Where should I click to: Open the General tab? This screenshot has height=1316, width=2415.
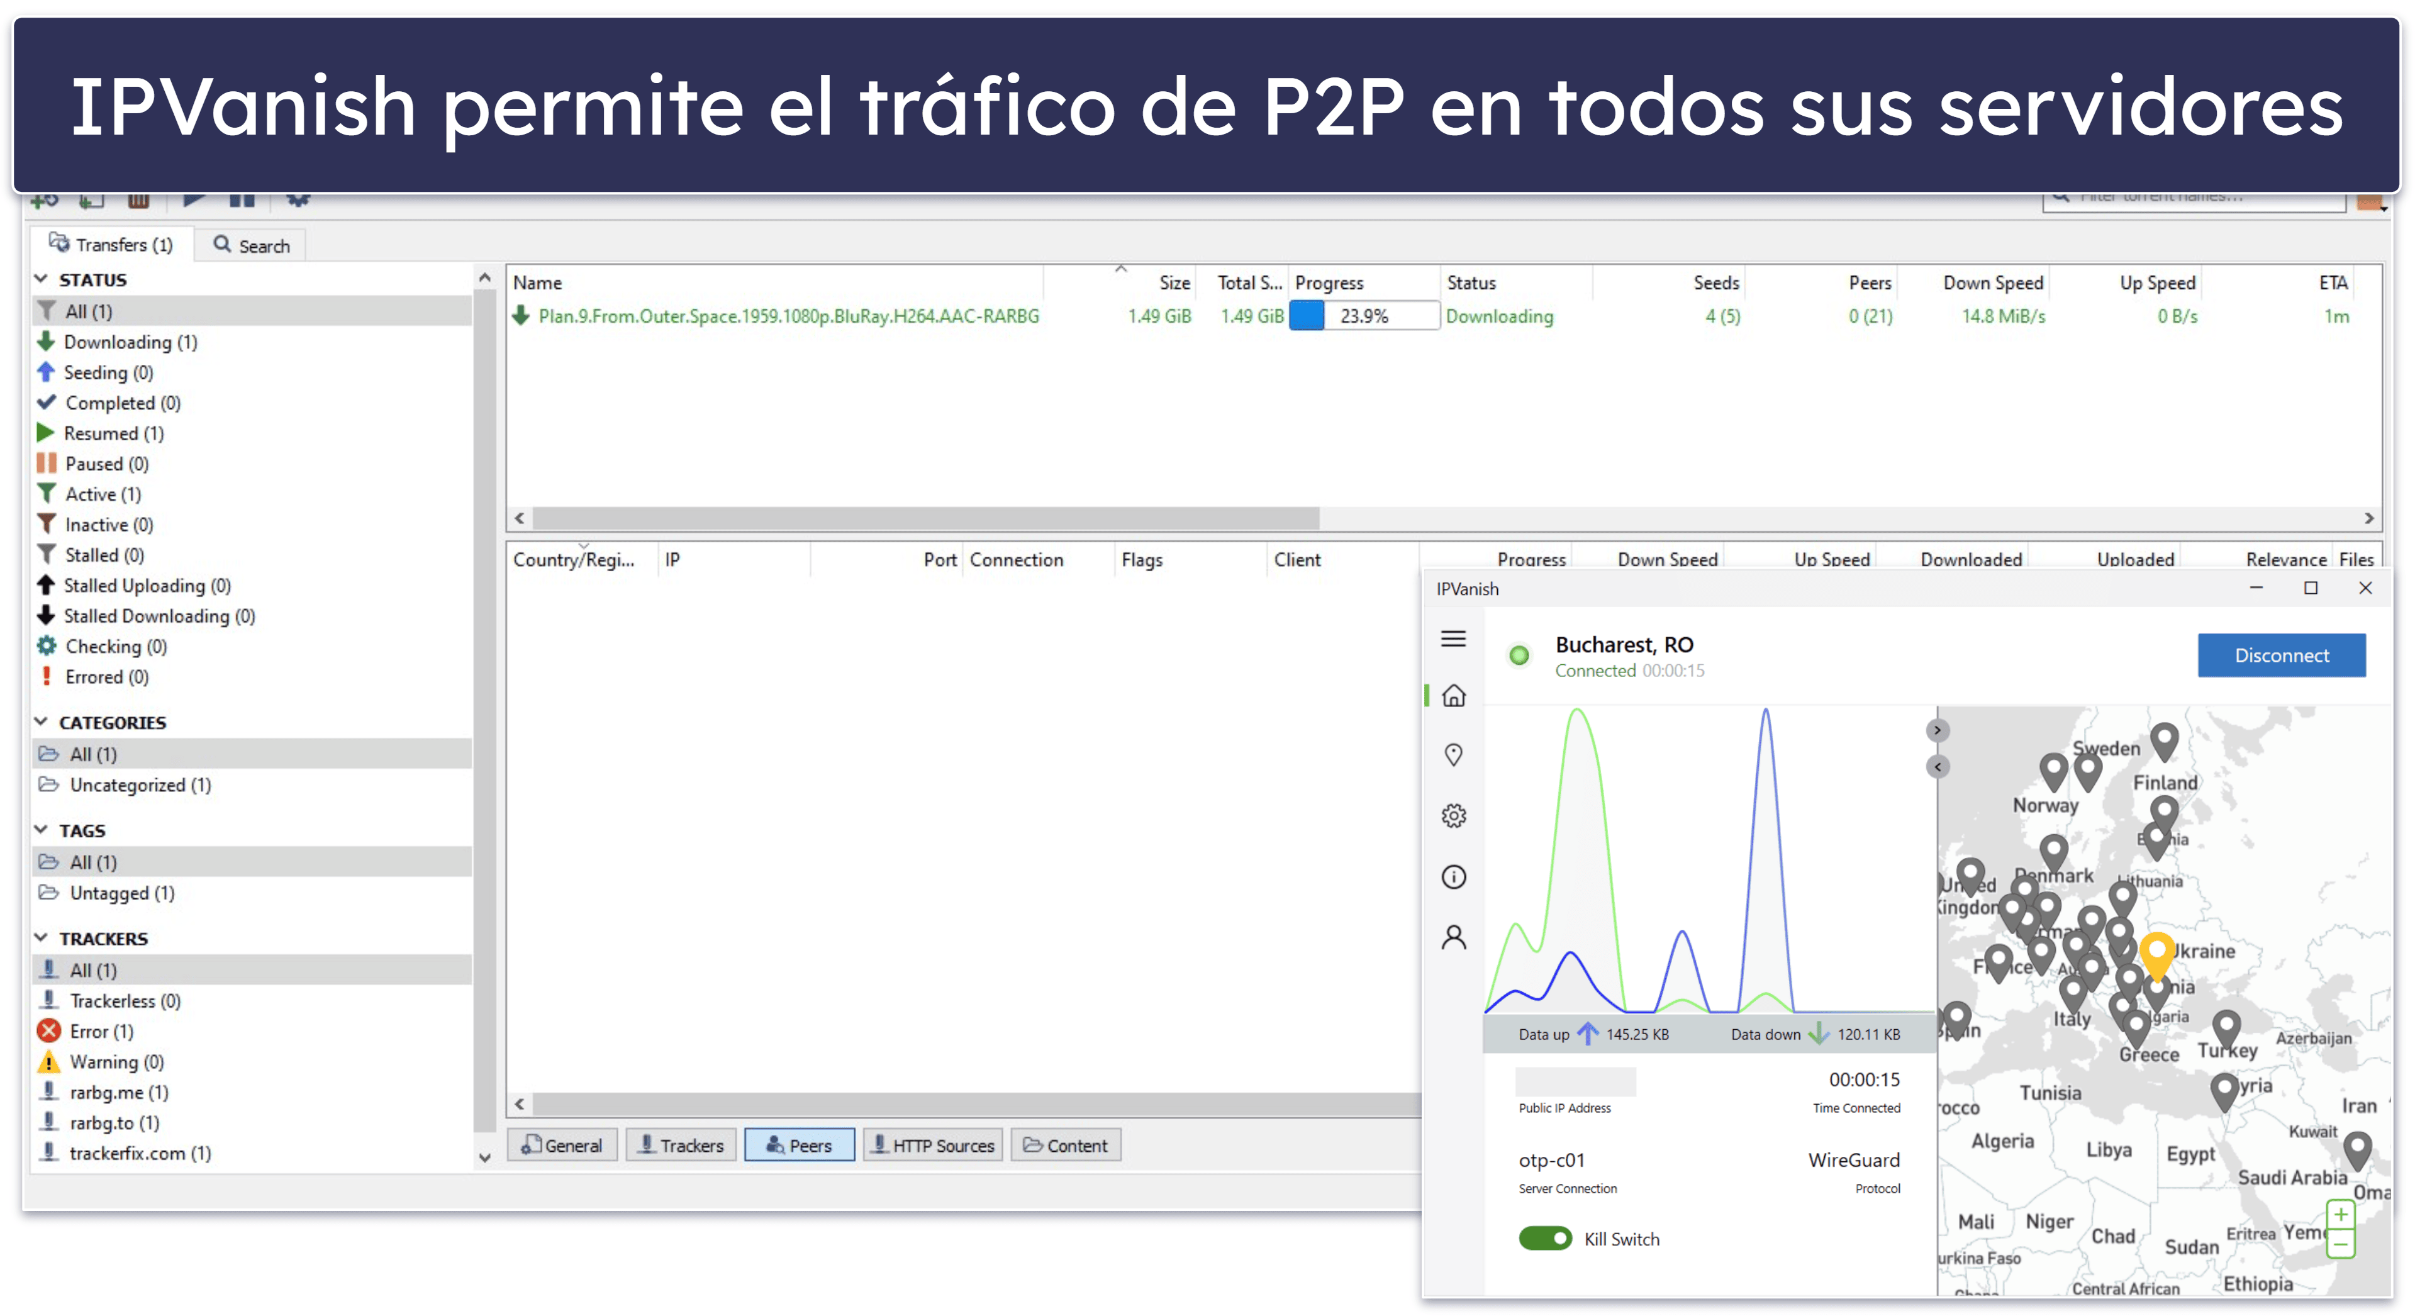[562, 1146]
